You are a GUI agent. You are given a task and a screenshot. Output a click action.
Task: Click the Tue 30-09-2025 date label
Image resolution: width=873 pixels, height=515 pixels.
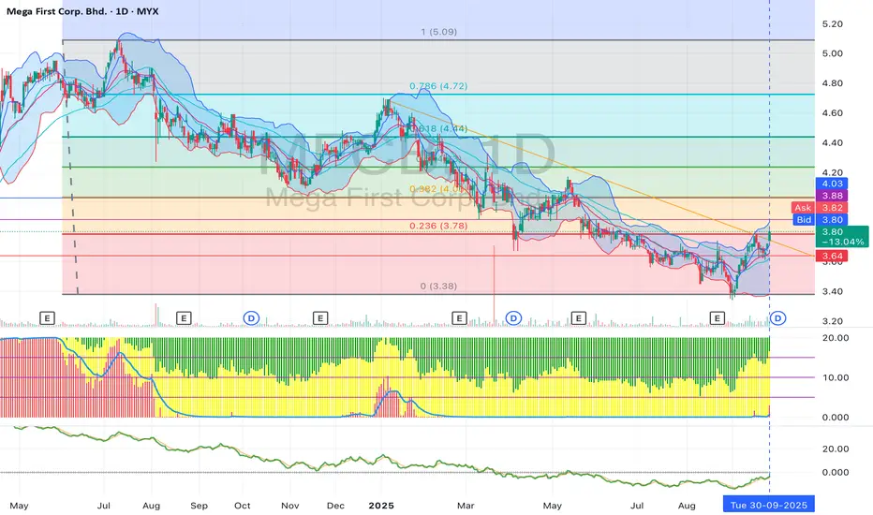[x=768, y=506]
